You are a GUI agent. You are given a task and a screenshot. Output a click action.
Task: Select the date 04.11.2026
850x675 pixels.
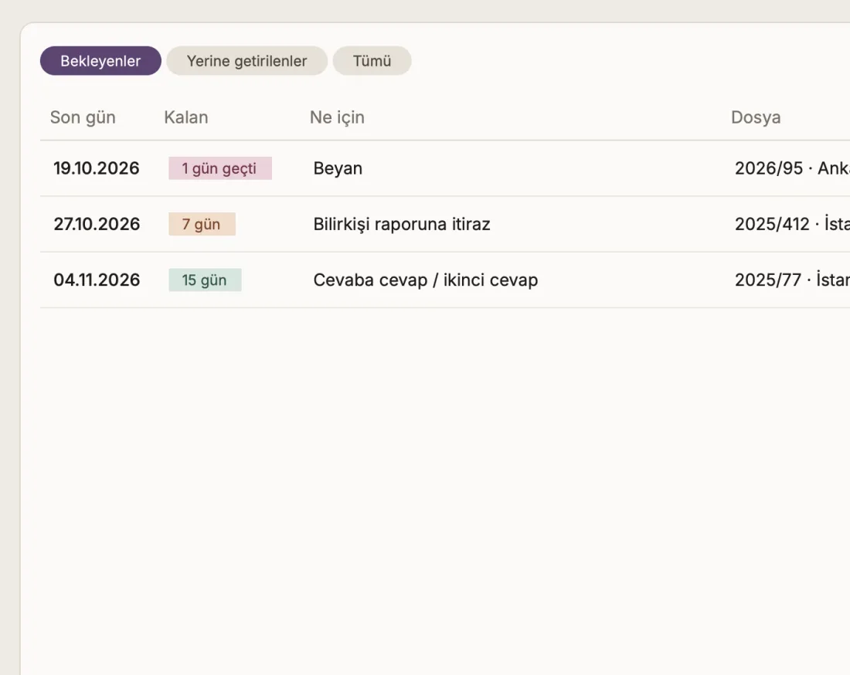coord(97,280)
